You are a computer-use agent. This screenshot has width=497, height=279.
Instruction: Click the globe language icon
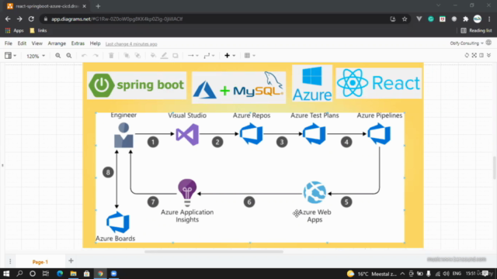click(488, 43)
